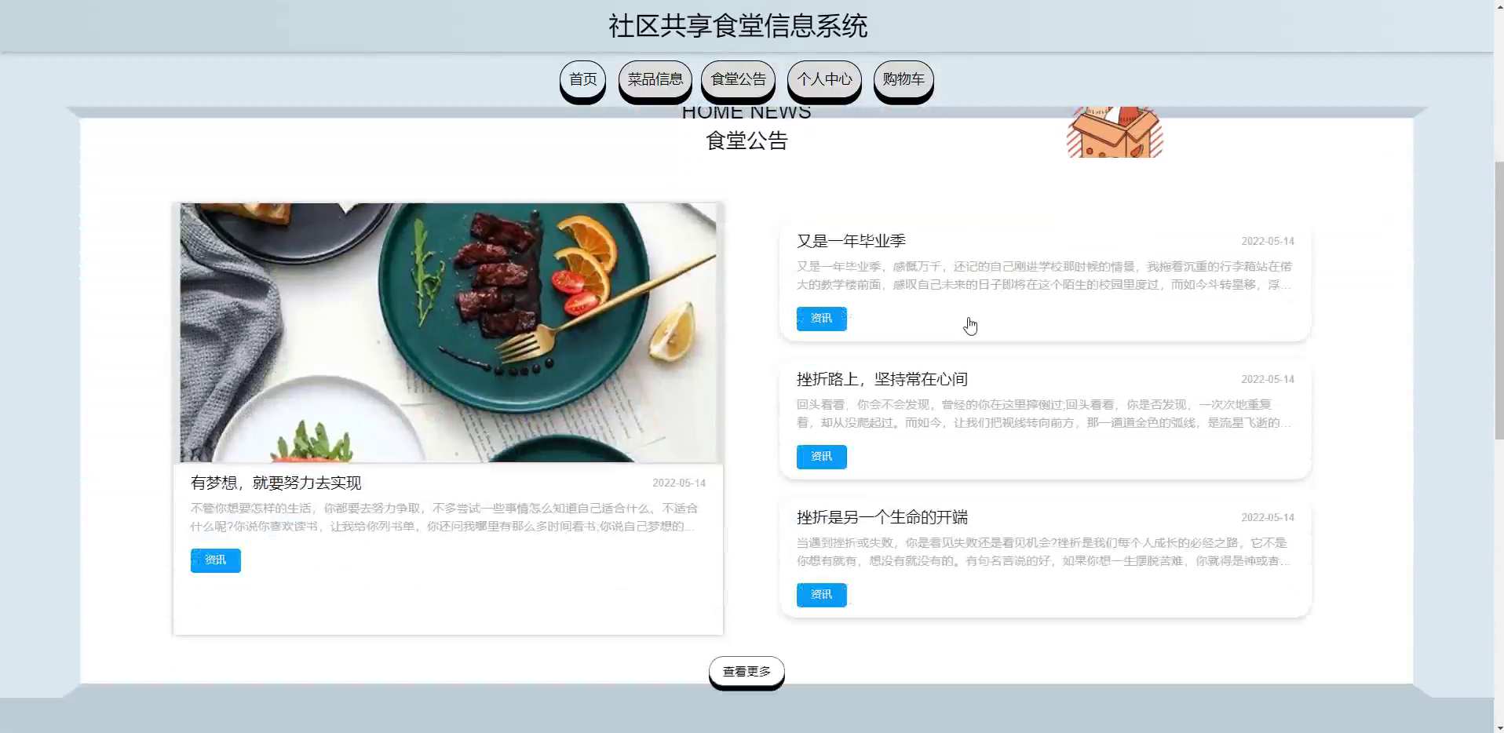This screenshot has width=1504, height=733.
Task: Open the article 有梦想，就要努力去实现
Action: [276, 483]
